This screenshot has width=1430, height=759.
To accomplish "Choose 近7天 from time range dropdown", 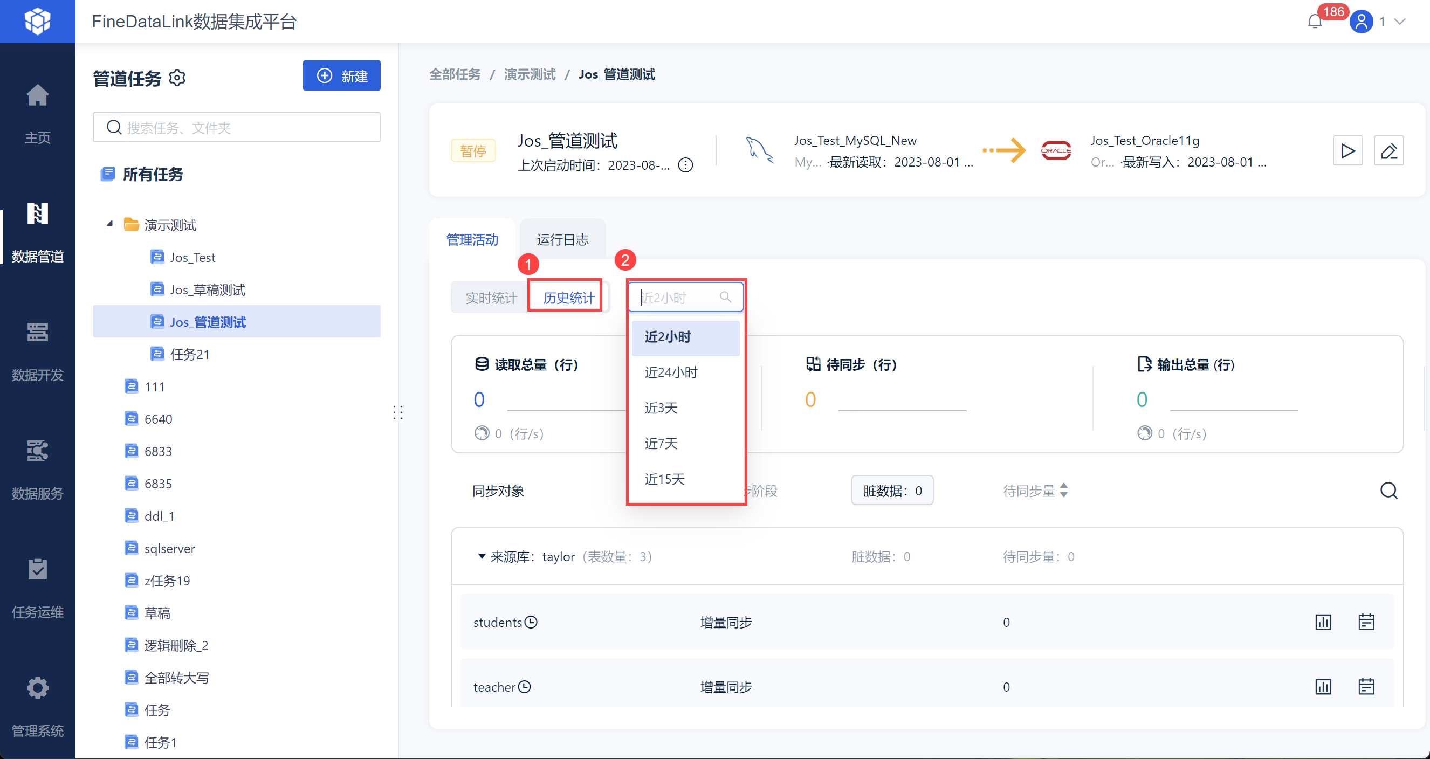I will (661, 443).
